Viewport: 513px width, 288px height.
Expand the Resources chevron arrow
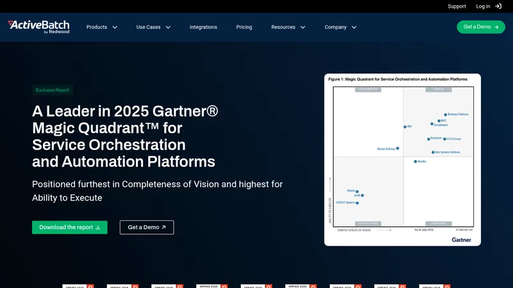(303, 28)
